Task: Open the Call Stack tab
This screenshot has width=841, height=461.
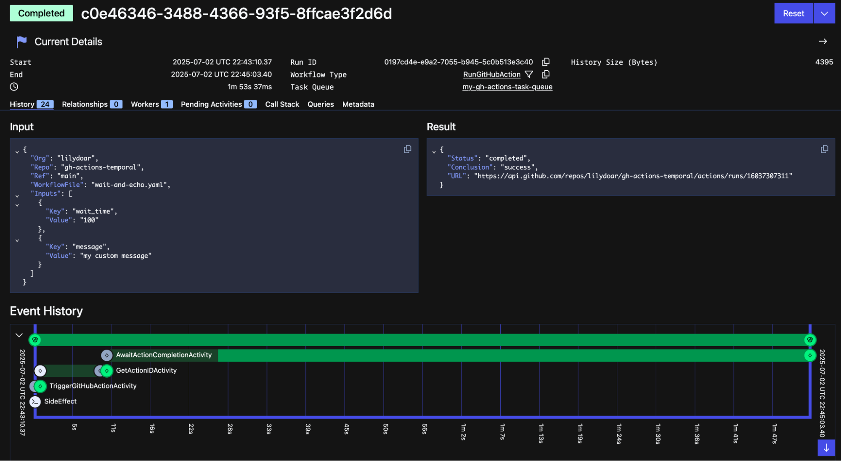Action: (x=282, y=104)
